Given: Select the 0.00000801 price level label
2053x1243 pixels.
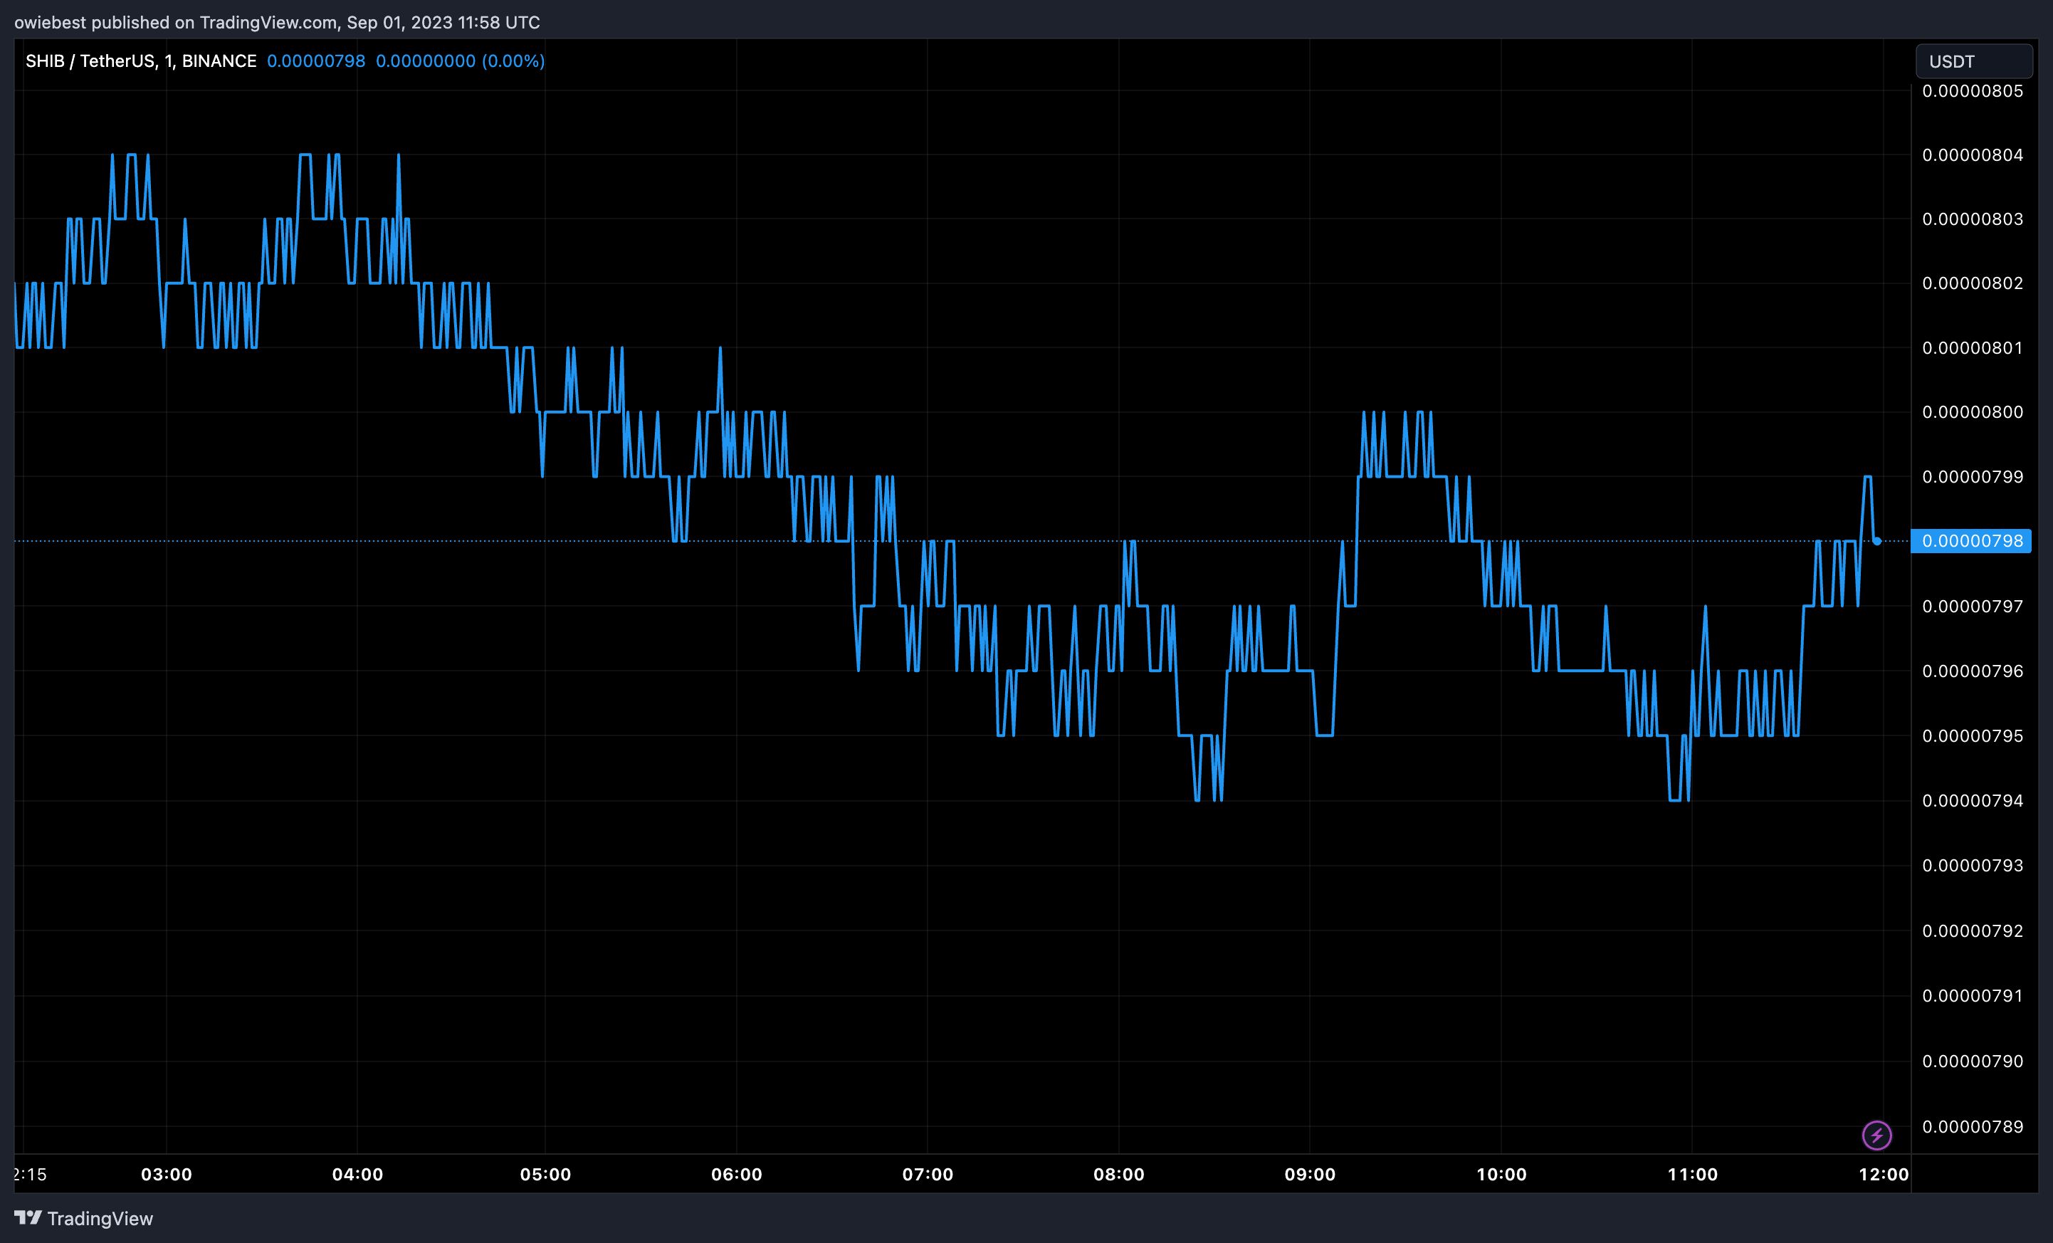Looking at the screenshot, I should point(1972,347).
